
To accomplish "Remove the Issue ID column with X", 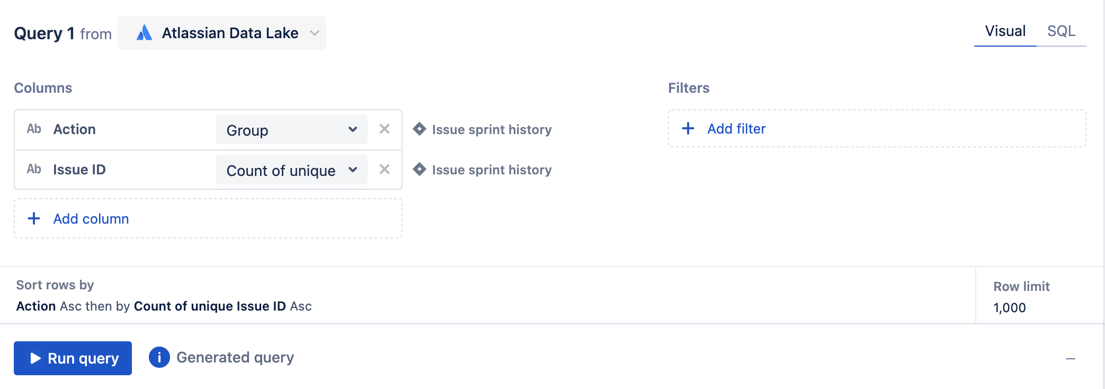I will 385,170.
